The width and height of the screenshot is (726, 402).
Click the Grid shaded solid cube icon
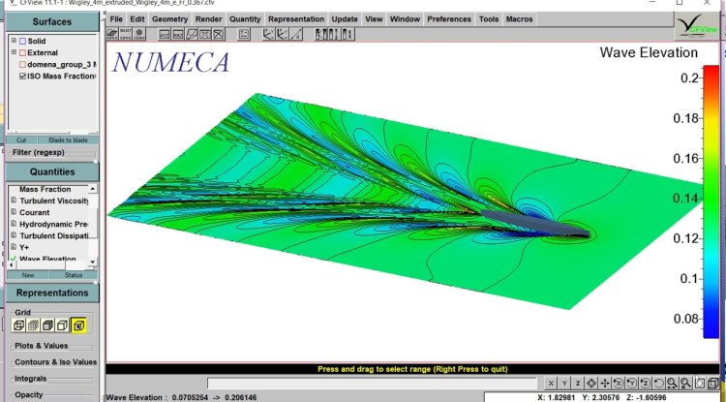[x=47, y=325]
